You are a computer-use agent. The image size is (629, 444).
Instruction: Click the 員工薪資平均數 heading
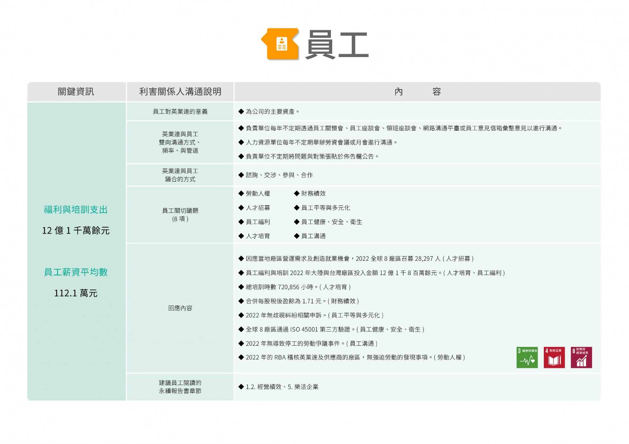click(76, 272)
